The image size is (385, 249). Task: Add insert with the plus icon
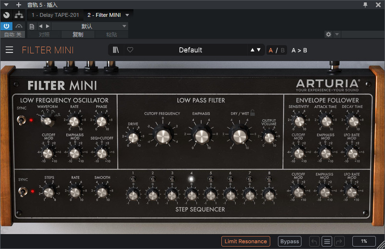[19, 5]
